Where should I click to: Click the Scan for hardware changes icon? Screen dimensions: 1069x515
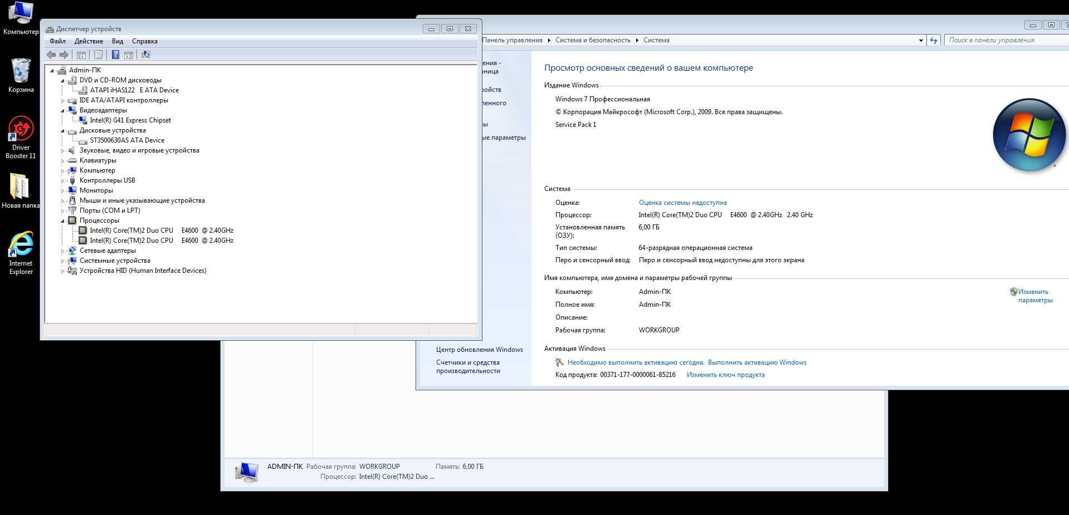pos(146,55)
